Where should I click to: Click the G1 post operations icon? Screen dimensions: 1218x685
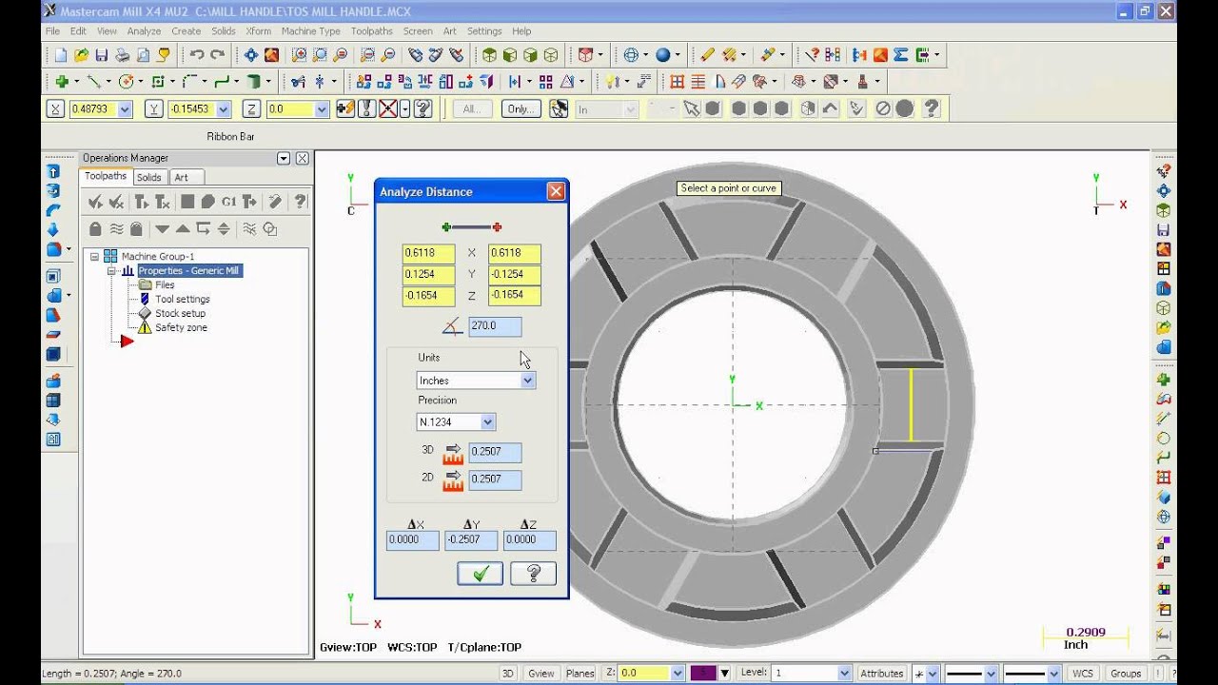228,202
